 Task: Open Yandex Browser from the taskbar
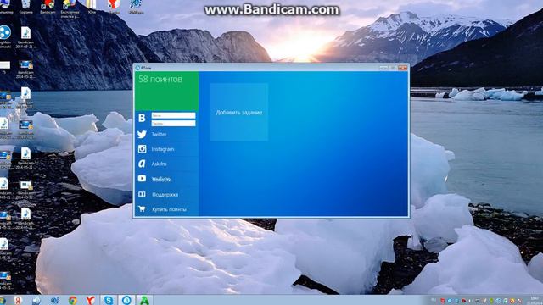tap(91, 300)
